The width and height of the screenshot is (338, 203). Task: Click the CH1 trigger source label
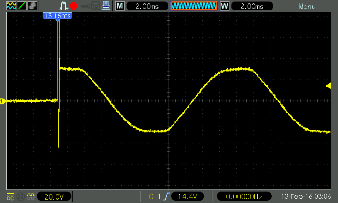(x=155, y=197)
